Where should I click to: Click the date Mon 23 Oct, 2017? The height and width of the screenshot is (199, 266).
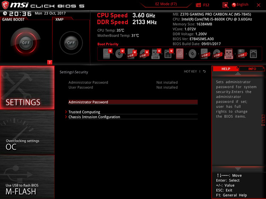(x=50, y=13)
